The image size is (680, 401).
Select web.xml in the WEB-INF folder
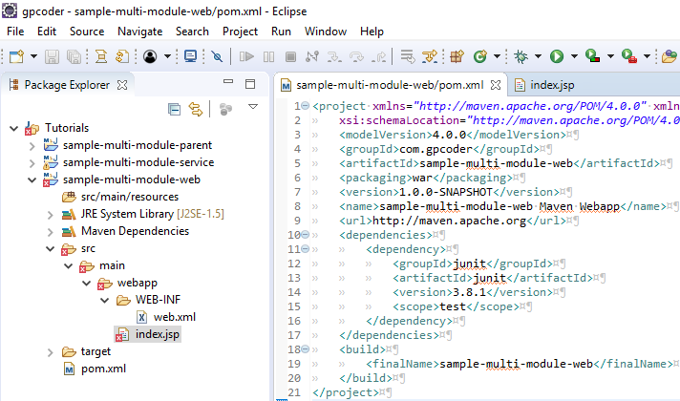click(174, 317)
